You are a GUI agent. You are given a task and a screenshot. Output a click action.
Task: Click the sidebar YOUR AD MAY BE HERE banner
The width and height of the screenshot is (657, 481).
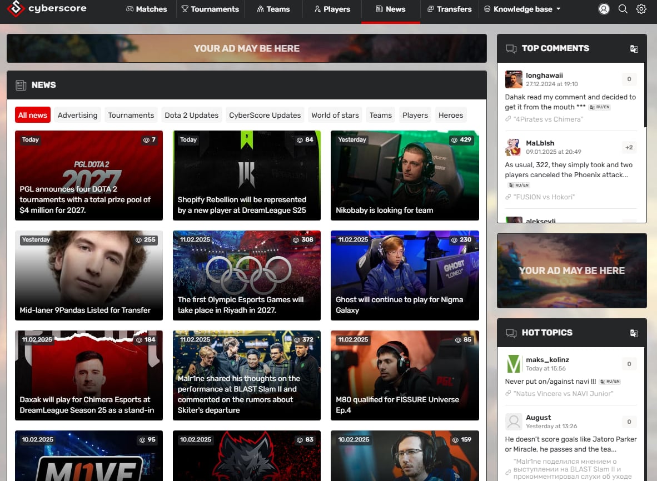pyautogui.click(x=572, y=271)
